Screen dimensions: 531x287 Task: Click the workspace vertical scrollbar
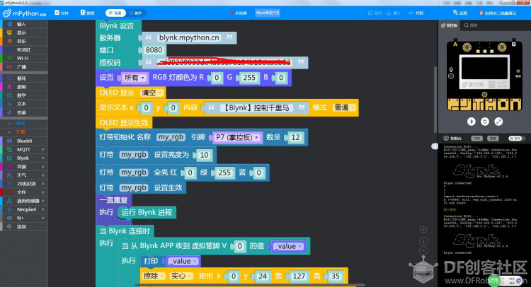click(435, 100)
